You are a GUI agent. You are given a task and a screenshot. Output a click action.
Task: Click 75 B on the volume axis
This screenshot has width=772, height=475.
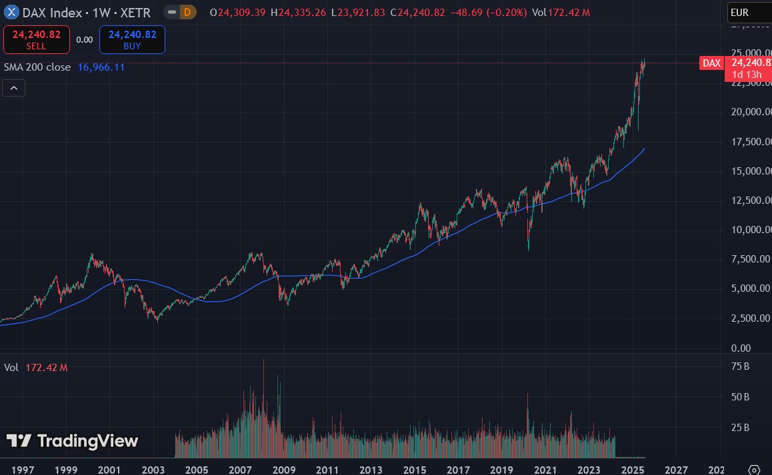pos(741,366)
